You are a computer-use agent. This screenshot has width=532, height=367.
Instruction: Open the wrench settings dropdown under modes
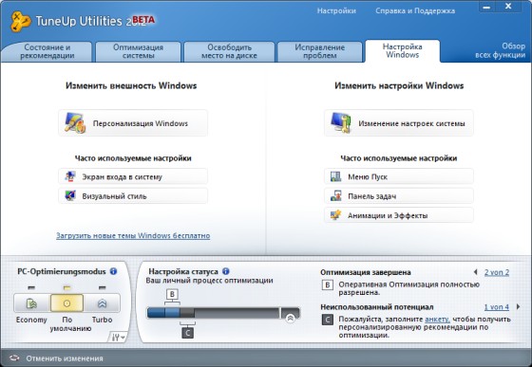118,338
